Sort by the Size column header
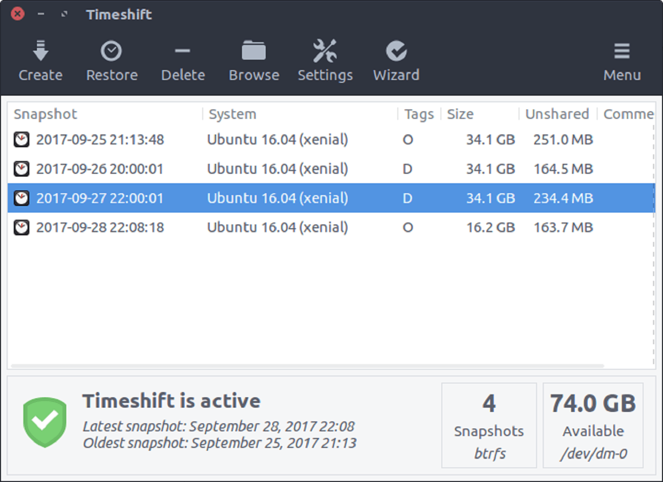This screenshot has height=482, width=663. [459, 114]
